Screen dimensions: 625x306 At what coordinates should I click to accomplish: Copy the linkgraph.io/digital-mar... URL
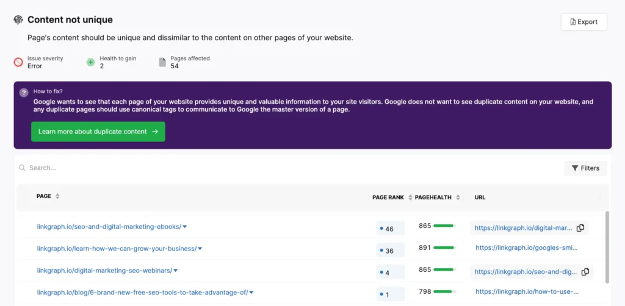(x=580, y=228)
